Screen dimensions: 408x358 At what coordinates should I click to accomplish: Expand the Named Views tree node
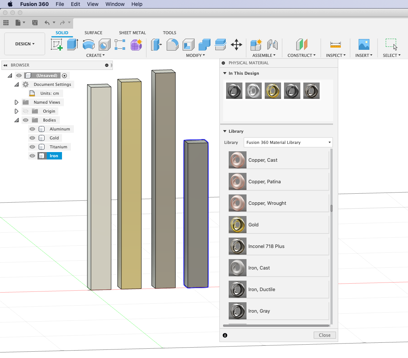[16, 102]
